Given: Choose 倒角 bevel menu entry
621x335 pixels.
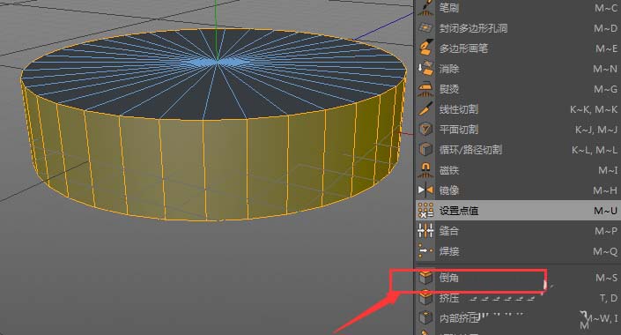Looking at the screenshot, I should pyautogui.click(x=518, y=278).
